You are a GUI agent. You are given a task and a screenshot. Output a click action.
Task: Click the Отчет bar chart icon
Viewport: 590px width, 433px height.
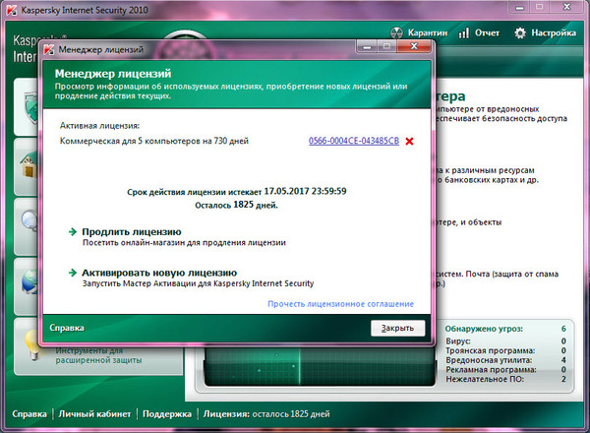464,33
